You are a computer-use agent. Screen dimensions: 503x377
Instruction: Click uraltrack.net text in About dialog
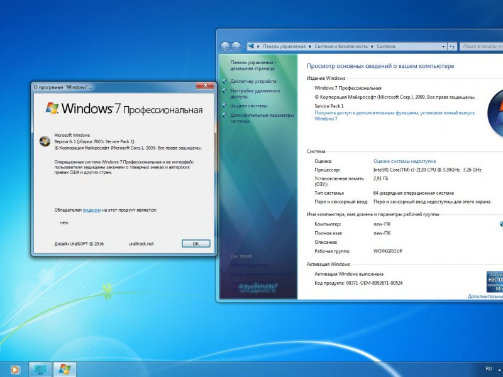pos(141,244)
